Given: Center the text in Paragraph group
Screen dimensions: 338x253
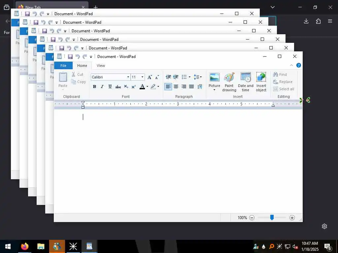Looking at the screenshot, I should pyautogui.click(x=176, y=87).
